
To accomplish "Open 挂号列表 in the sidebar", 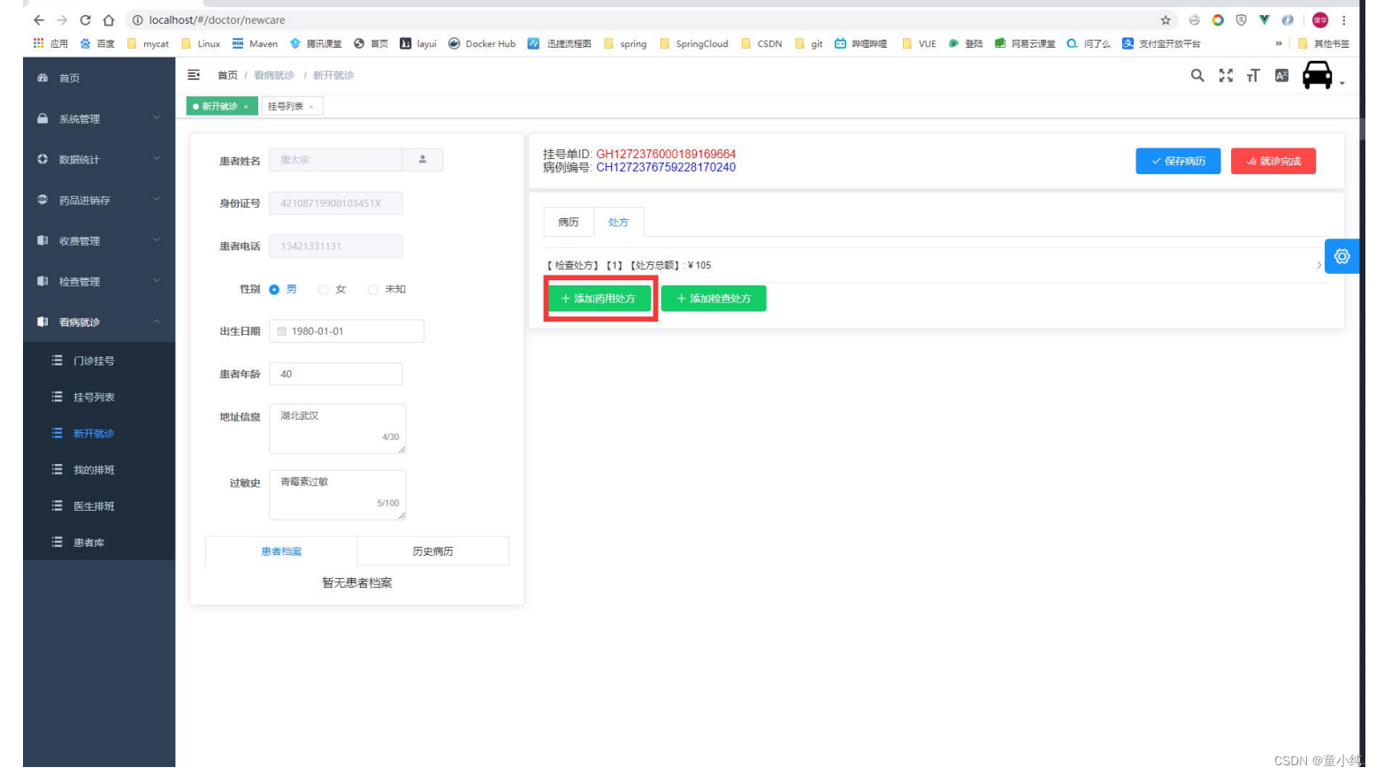I will (99, 397).
